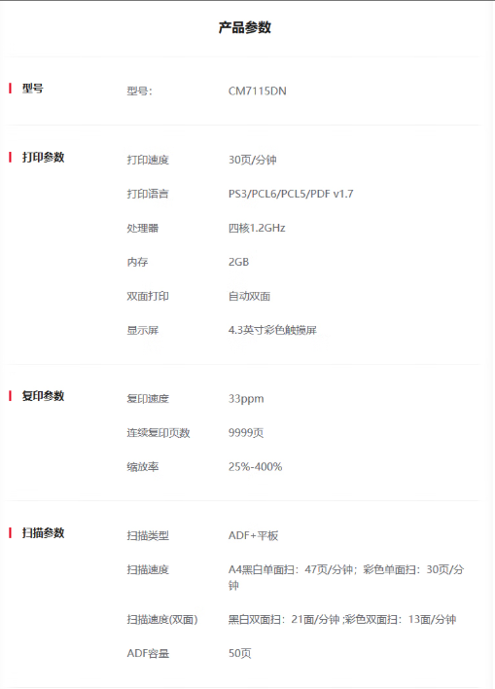Click the print language value PS3/PCL6/PCL5/PDF v1.7
Viewport: 495px width, 689px height.
291,194
